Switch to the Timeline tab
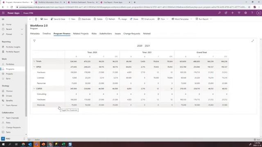 46,33
